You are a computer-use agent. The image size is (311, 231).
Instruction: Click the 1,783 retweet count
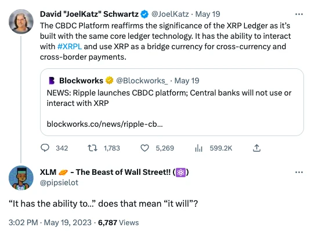[112, 148]
